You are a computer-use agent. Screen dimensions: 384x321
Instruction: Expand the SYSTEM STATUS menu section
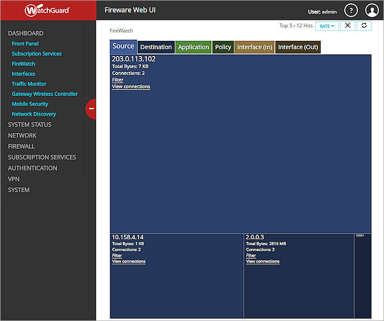30,125
